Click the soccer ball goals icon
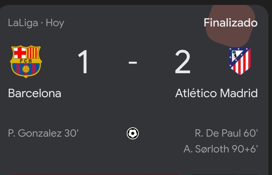Screen dimensions: 272x175 tap(133, 133)
